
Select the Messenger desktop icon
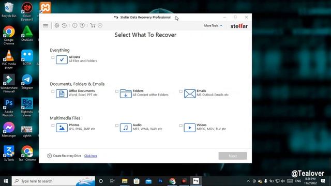click(x=9, y=130)
